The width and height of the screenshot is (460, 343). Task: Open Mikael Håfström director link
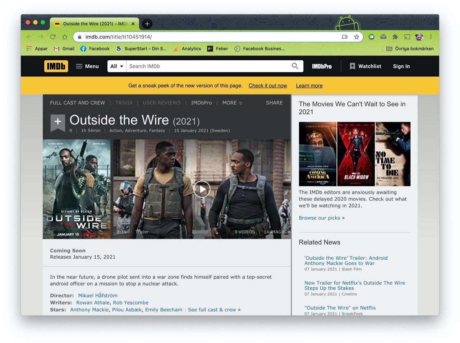[98, 296]
